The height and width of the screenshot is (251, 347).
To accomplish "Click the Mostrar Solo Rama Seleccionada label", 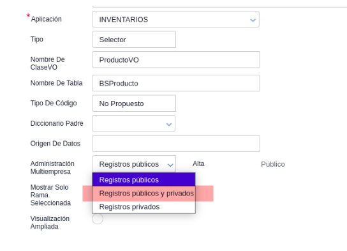I will (x=50, y=195).
